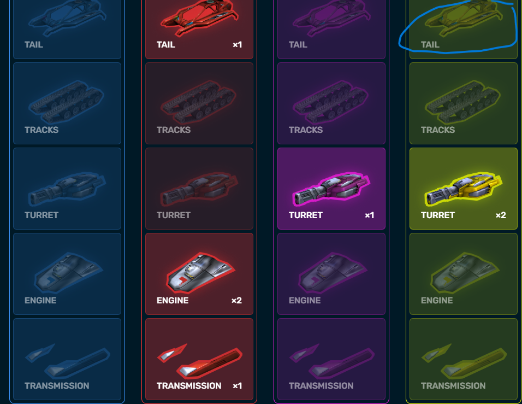The image size is (522, 404).
Task: Pick the yellow Tracks card
Action: click(x=464, y=103)
